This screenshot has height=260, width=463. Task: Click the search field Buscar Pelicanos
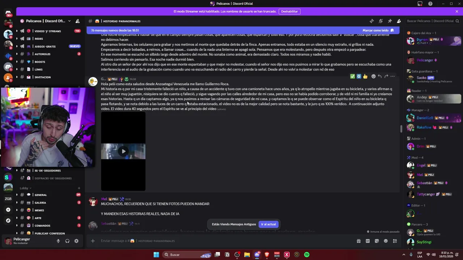coord(432,21)
